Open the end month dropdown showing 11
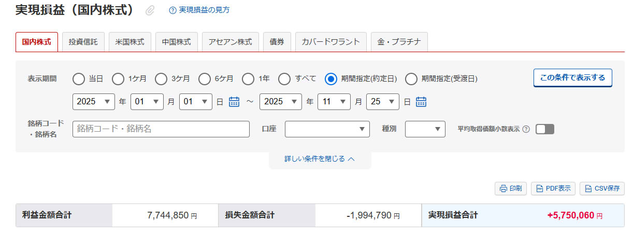The height and width of the screenshot is (236, 633). click(x=334, y=102)
